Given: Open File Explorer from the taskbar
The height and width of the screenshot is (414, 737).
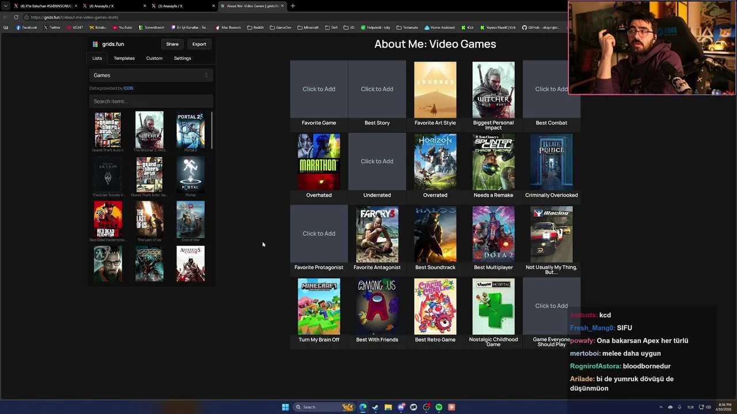Looking at the screenshot, I should point(388,407).
